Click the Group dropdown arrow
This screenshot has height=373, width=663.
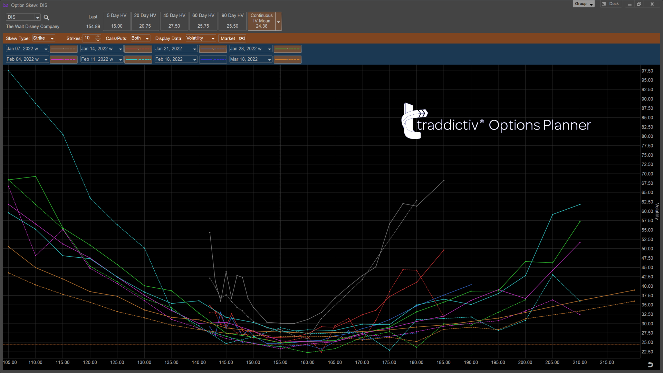click(x=592, y=4)
